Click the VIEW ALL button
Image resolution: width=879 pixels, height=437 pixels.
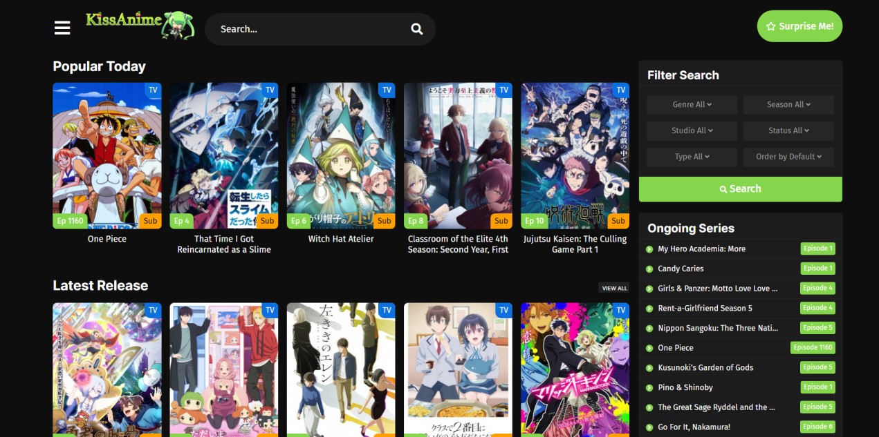[614, 288]
